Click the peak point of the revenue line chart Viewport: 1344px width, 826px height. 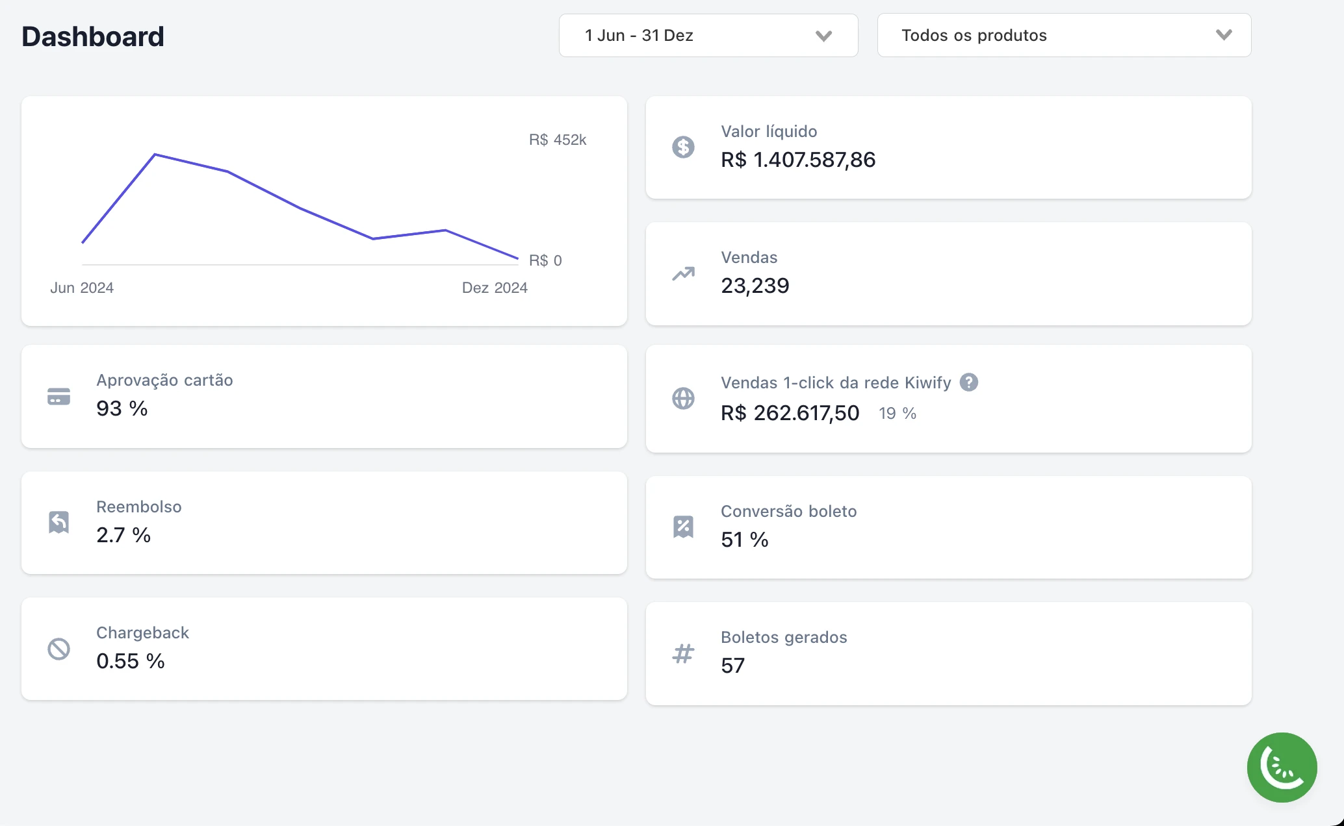[x=155, y=155]
